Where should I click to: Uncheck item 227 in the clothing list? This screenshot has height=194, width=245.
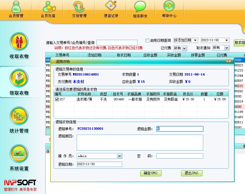tap(57, 99)
